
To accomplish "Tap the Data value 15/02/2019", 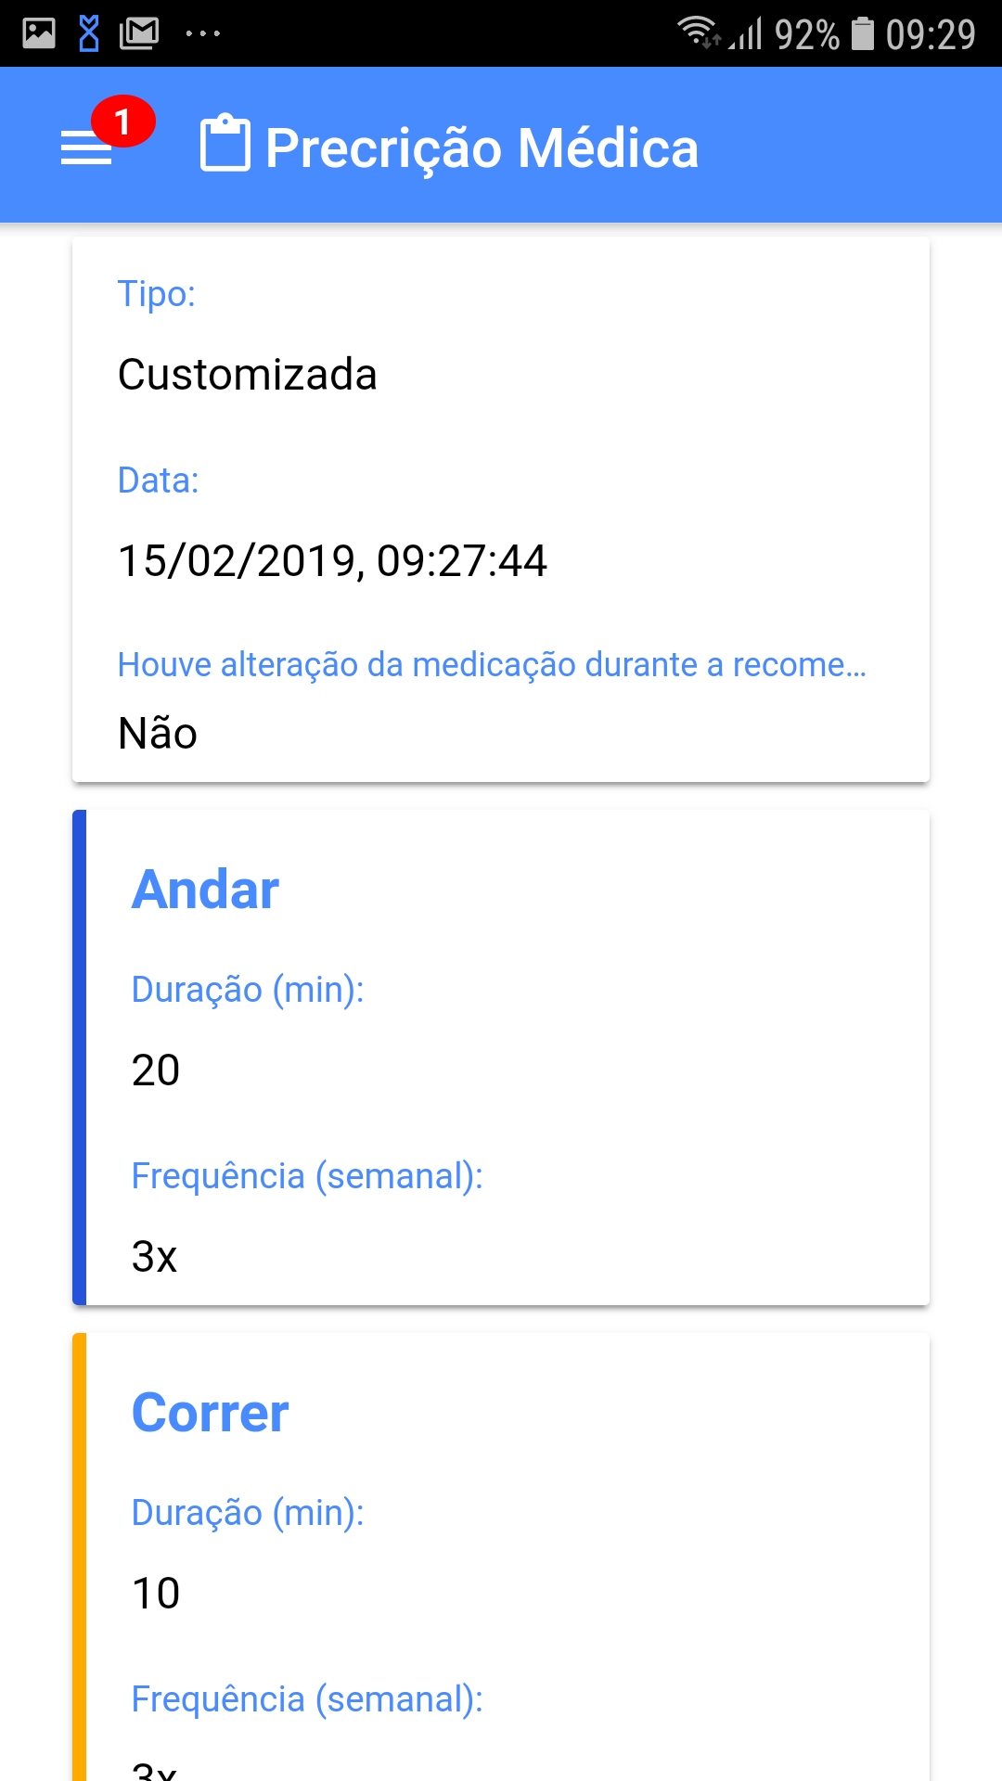I will tap(332, 561).
